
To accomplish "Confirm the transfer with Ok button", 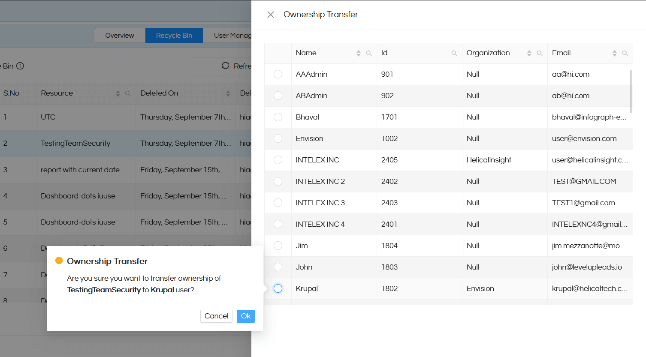I will (246, 316).
